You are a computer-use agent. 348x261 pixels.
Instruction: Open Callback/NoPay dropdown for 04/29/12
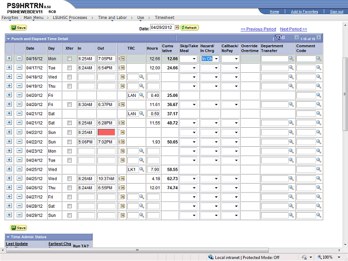231,215
